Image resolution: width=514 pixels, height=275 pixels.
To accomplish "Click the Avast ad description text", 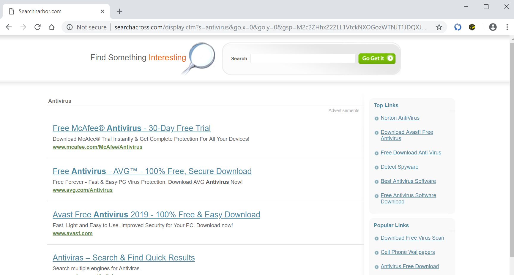I will pos(143,225).
